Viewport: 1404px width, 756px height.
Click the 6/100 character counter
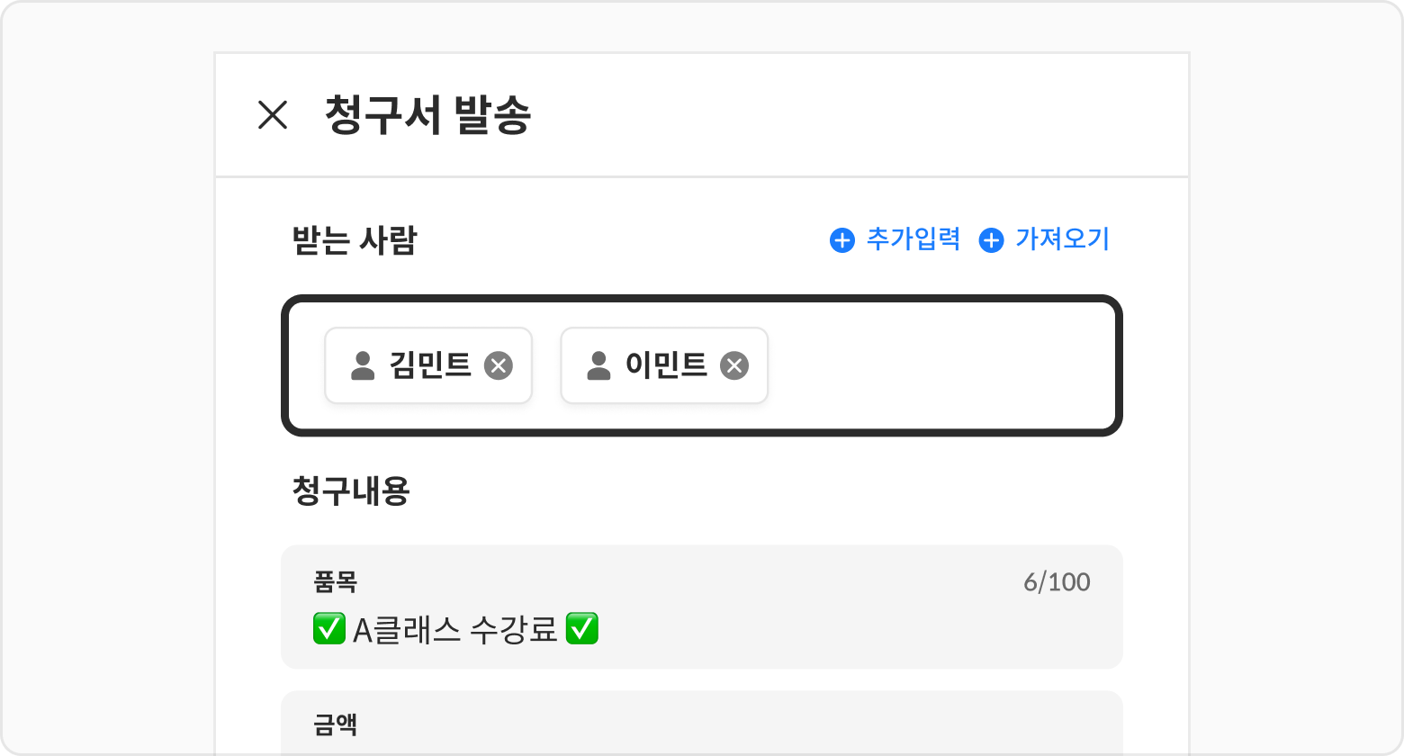pos(1057,582)
